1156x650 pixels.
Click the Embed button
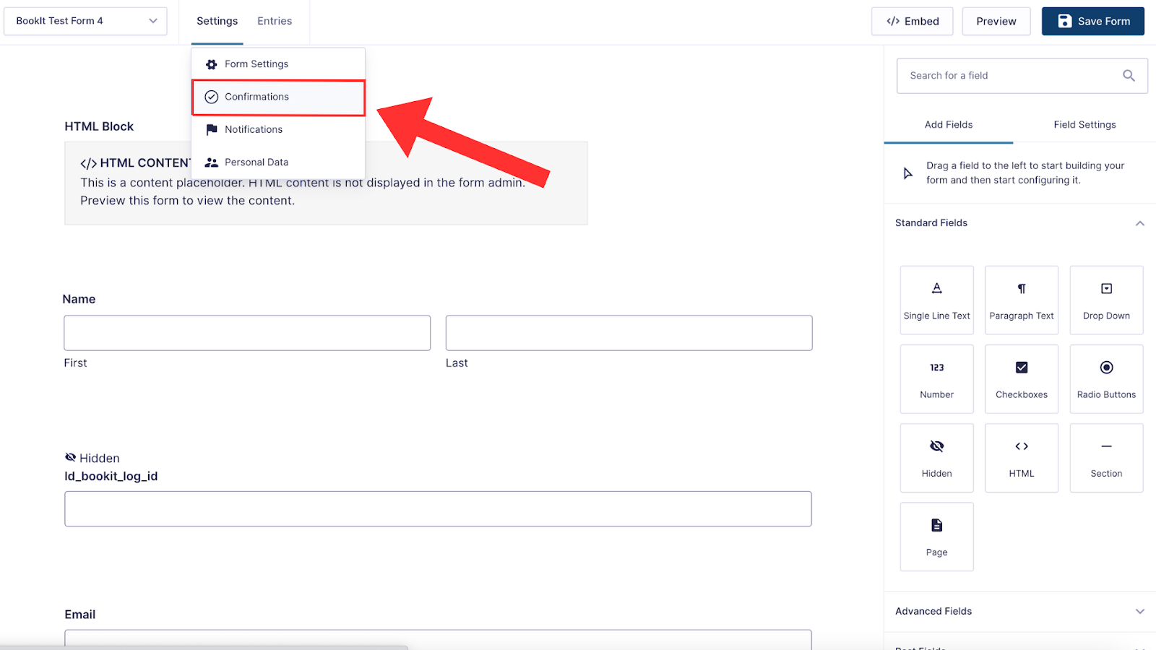[912, 21]
